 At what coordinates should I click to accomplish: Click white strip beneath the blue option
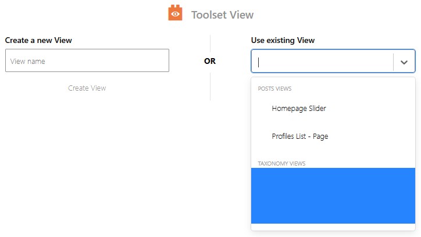(333, 227)
